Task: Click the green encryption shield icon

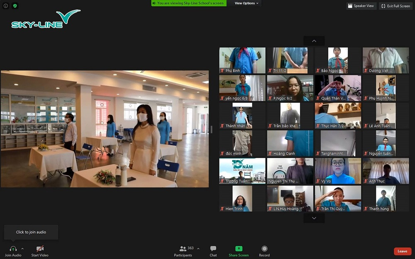Action: tap(15, 6)
